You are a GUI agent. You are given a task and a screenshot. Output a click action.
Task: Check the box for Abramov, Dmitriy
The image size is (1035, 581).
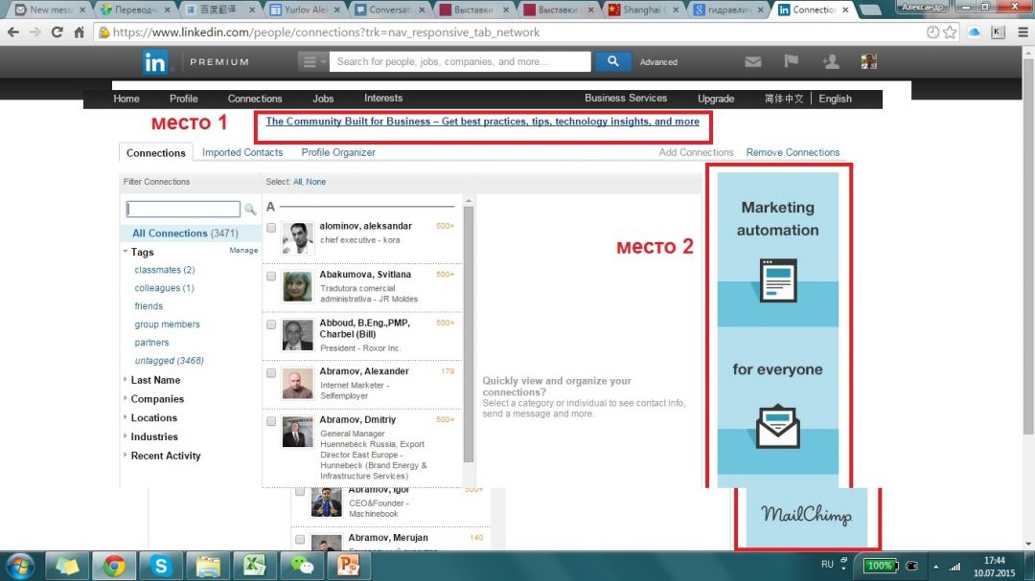[271, 421]
